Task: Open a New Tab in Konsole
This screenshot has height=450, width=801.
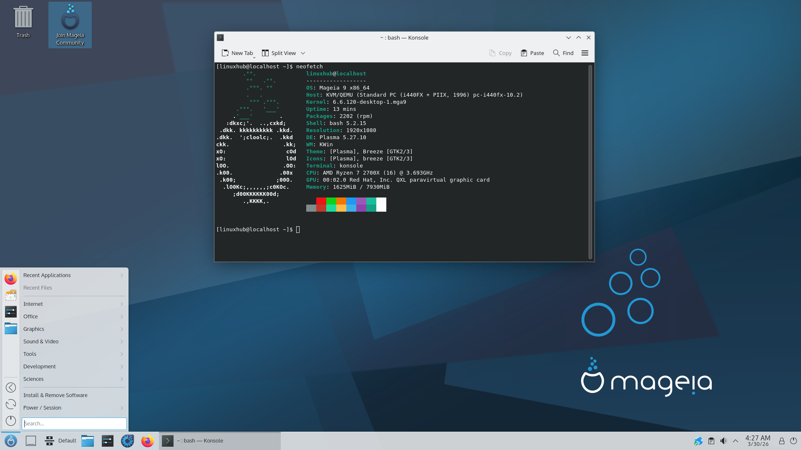Action: pos(237,53)
